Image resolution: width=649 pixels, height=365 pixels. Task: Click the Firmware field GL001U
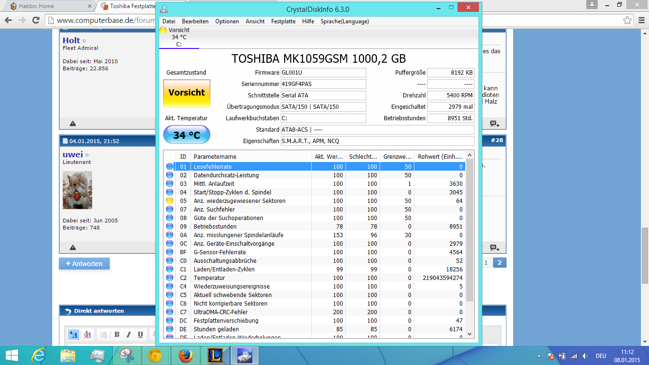point(323,73)
